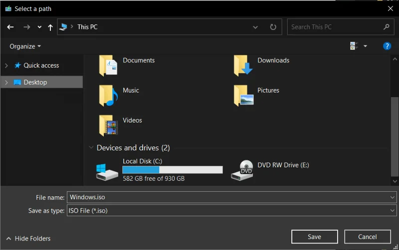Viewport: 399px width, 250px height.
Task: Click the Pictures folder label
Action: [x=268, y=90]
